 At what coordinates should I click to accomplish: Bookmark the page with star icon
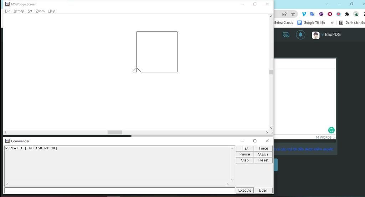[x=293, y=14]
